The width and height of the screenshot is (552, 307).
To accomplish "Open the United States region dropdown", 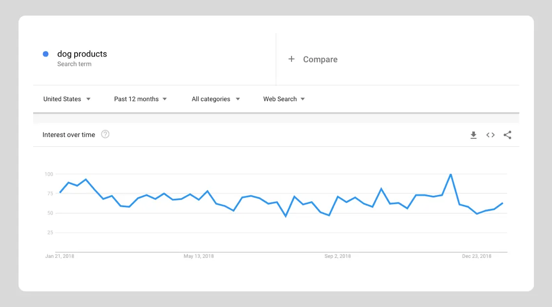I will pyautogui.click(x=67, y=99).
